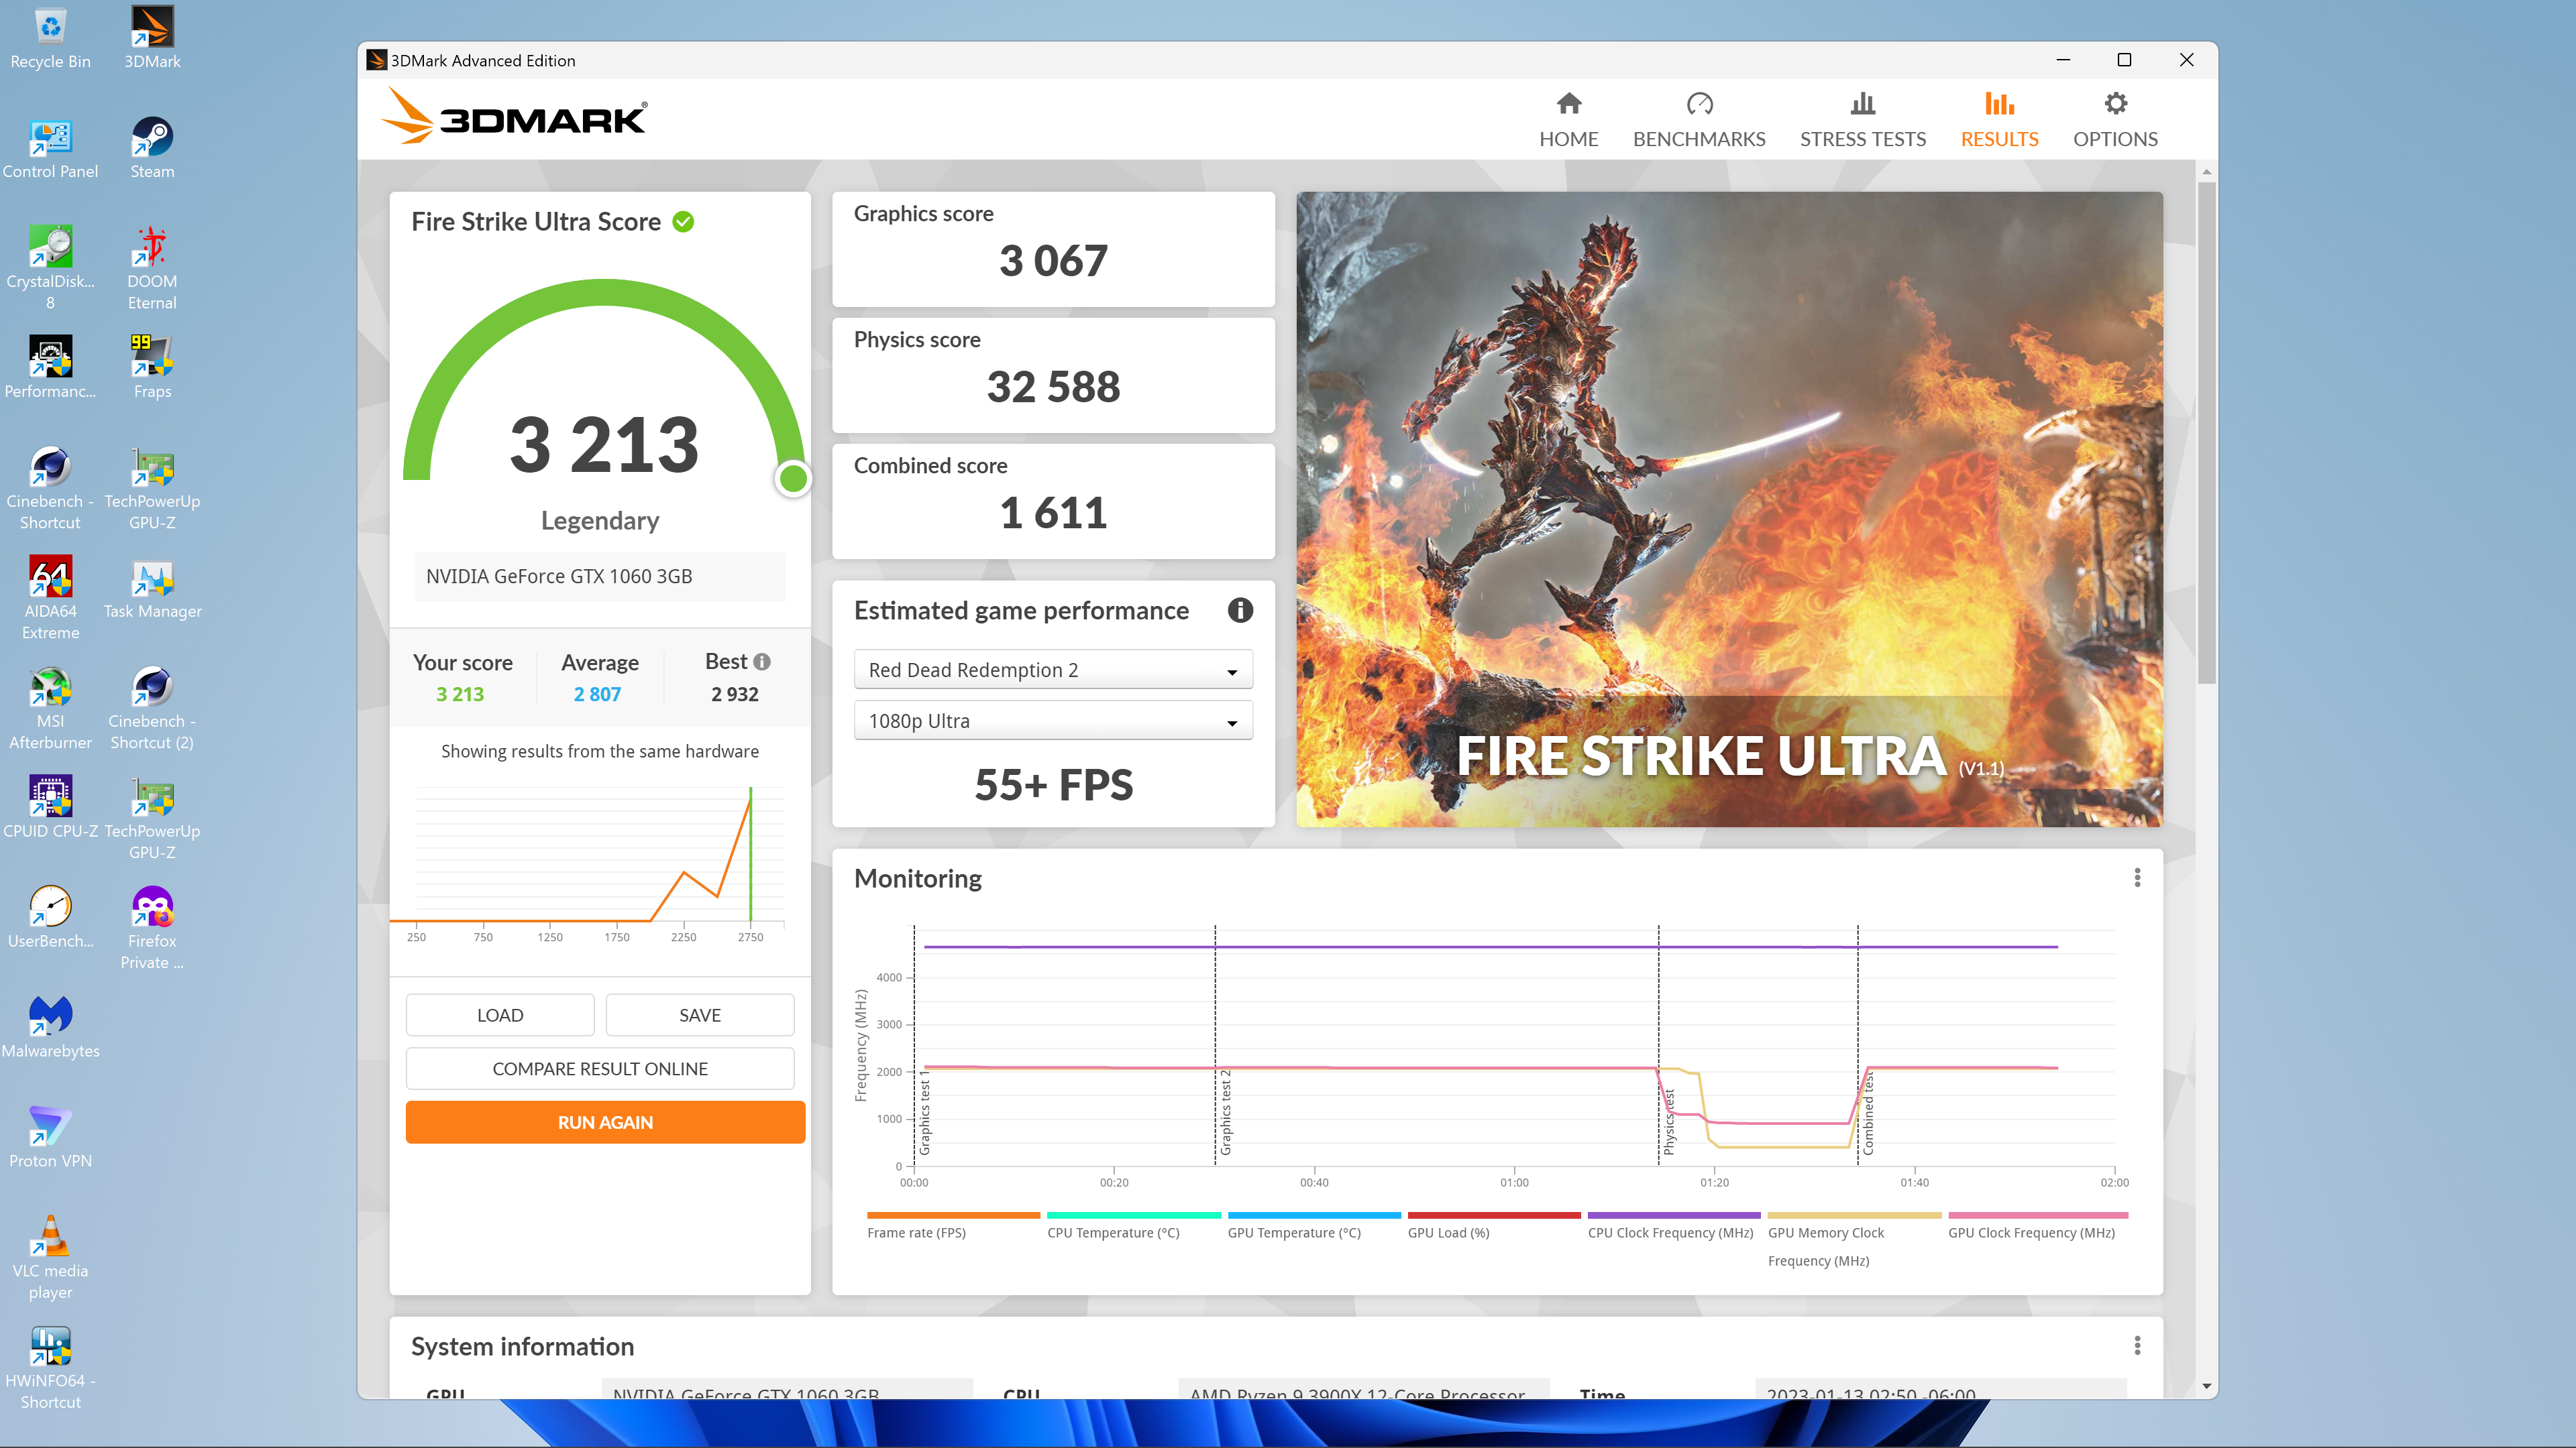The width and height of the screenshot is (2576, 1448).
Task: Click the Graphics test 2 marker in Monitoring chart
Action: click(x=1226, y=1112)
